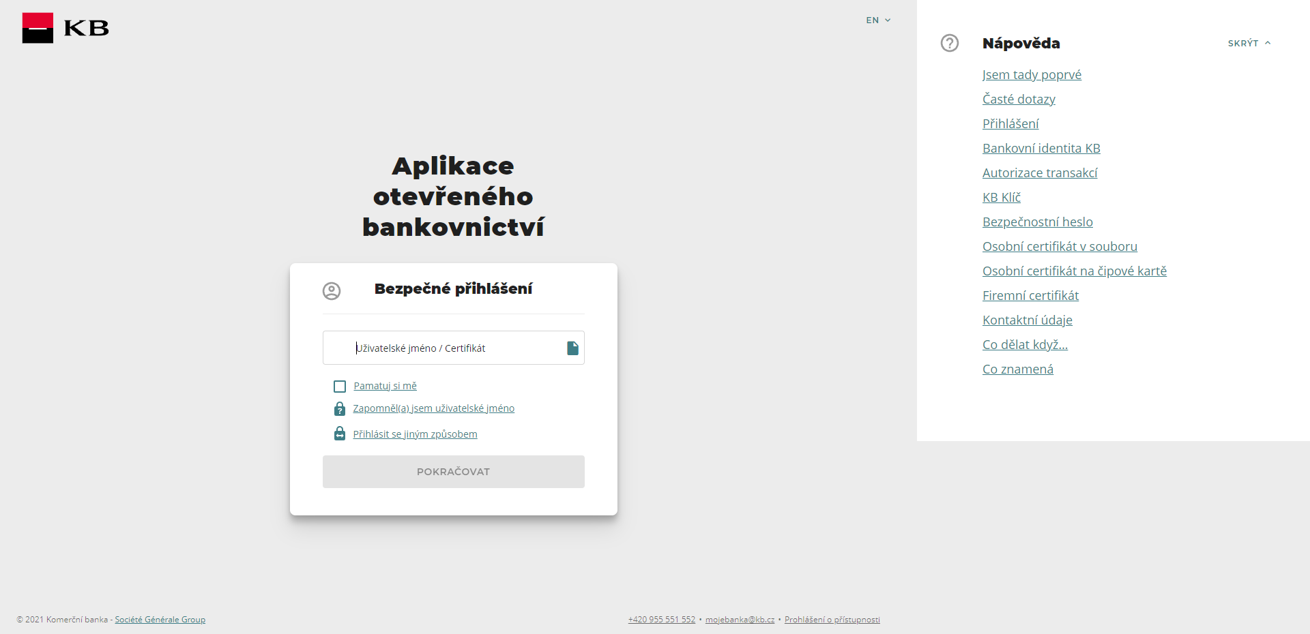Viewport: 1310px width, 634px height.
Task: Open Kontaktní údaje help link
Action: pyautogui.click(x=1028, y=320)
